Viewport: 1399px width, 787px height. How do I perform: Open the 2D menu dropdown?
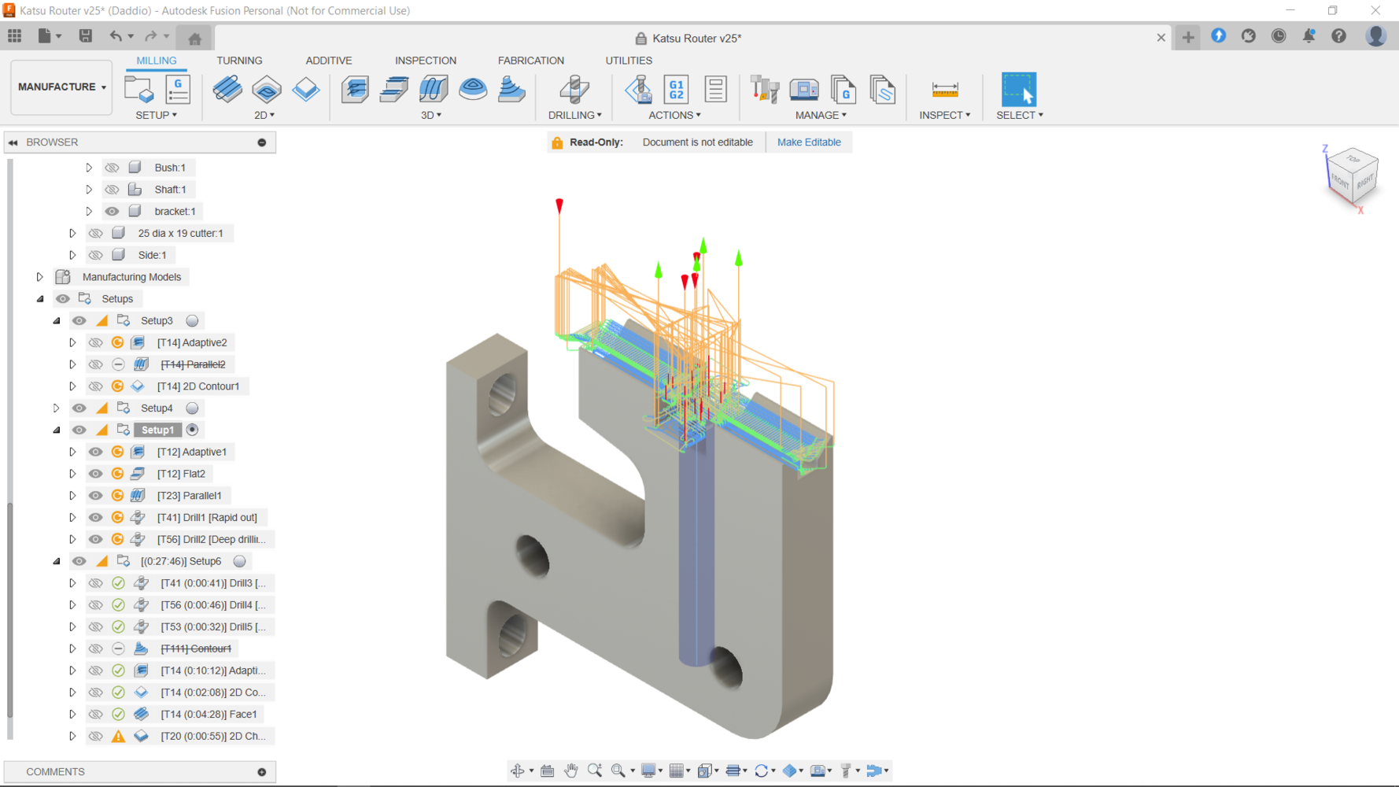(264, 115)
